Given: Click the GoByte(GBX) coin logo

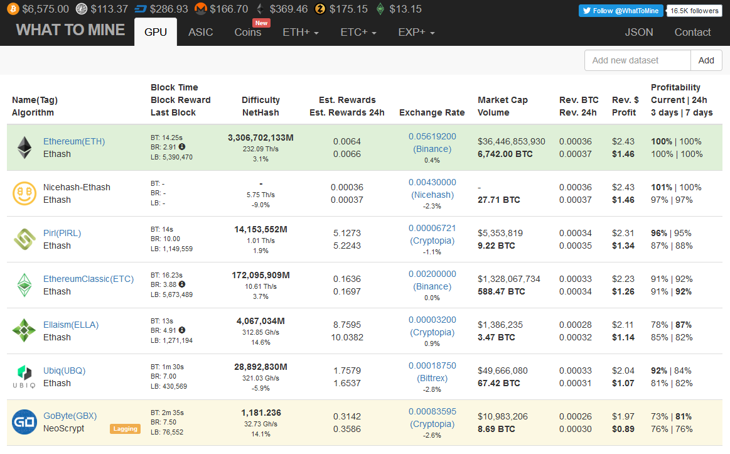Looking at the screenshot, I should [24, 422].
